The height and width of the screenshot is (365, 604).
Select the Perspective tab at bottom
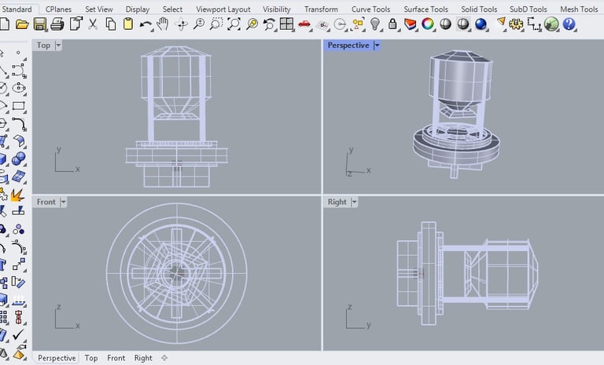pos(57,358)
